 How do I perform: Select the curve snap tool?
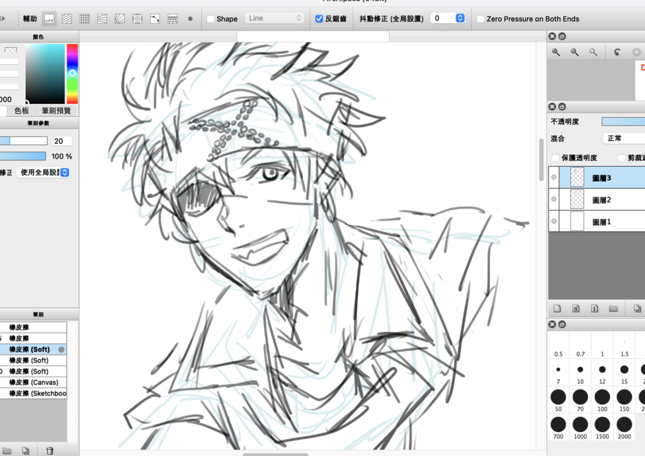pyautogui.click(x=155, y=19)
